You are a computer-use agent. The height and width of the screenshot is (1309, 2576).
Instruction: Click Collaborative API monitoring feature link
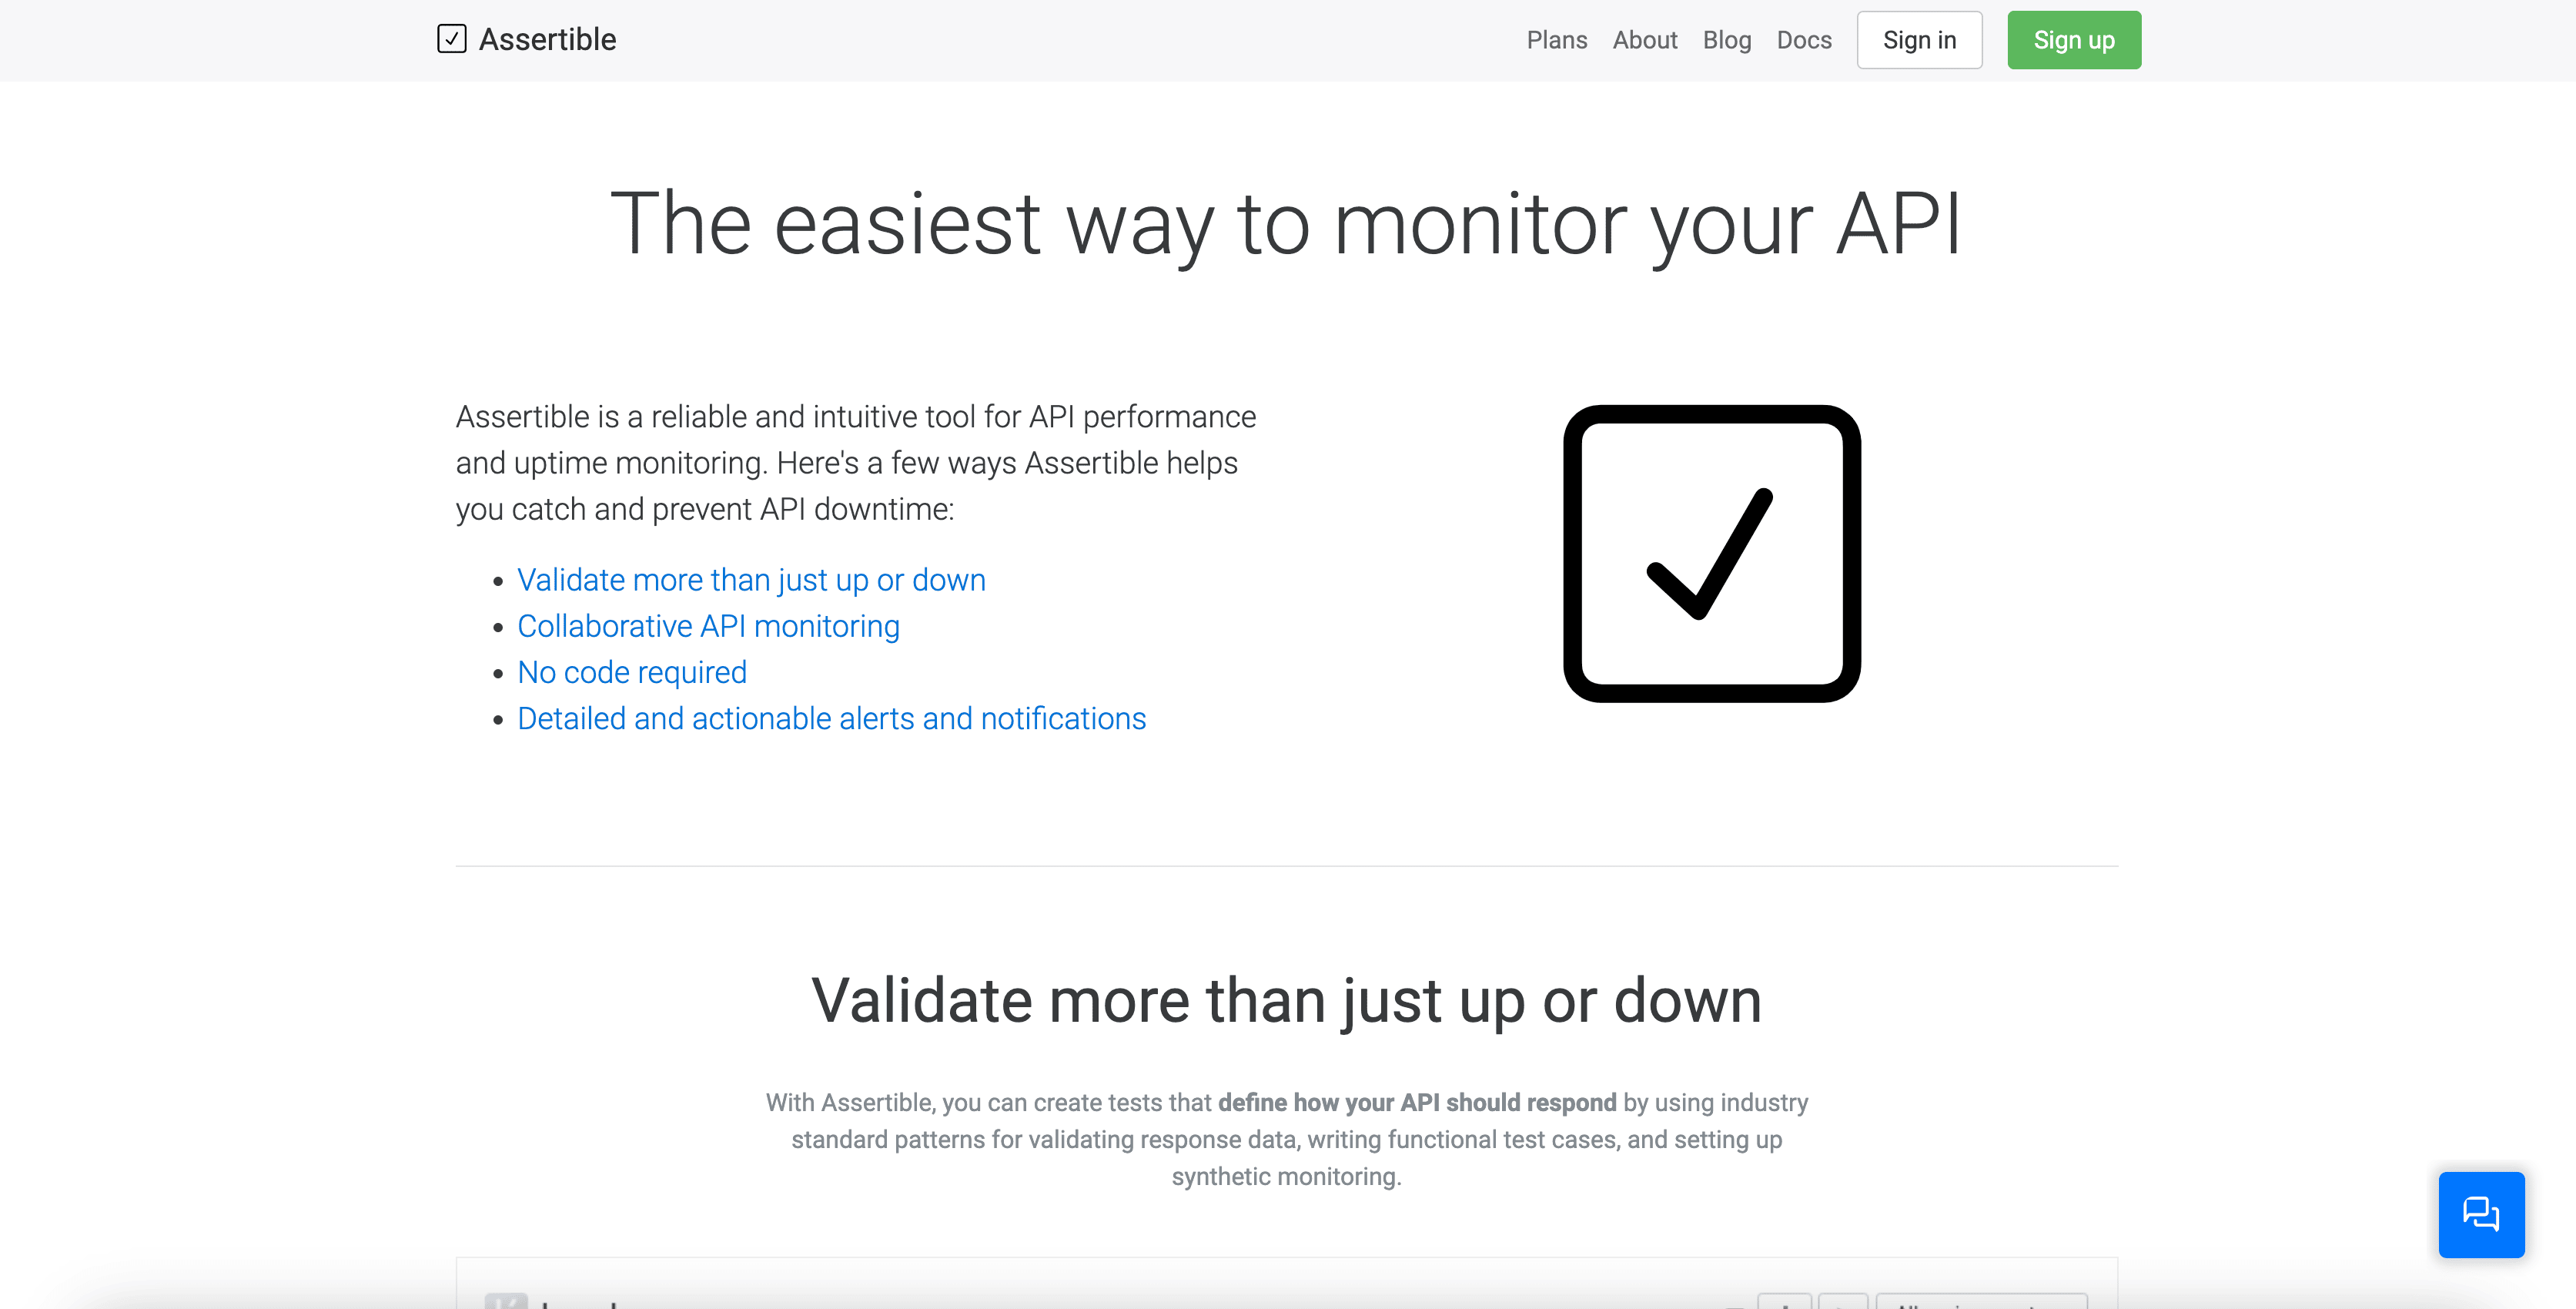(x=709, y=626)
